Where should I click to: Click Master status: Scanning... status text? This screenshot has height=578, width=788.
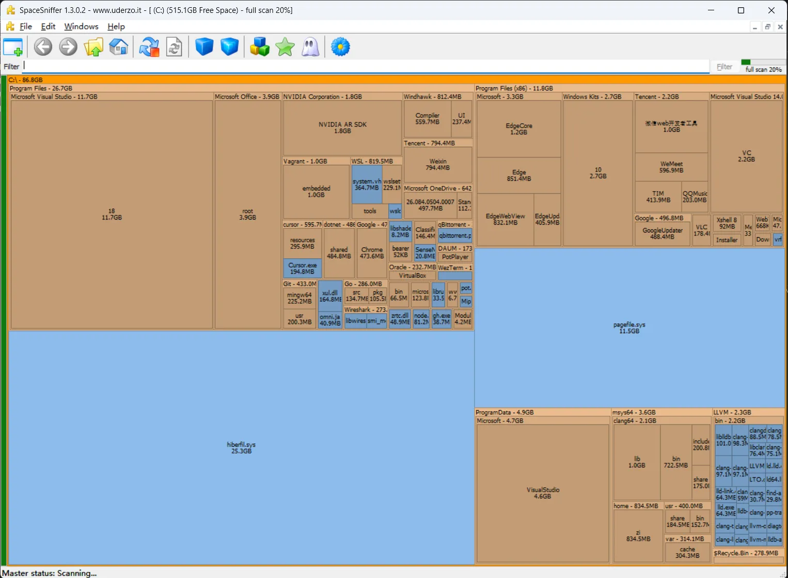[x=49, y=573]
